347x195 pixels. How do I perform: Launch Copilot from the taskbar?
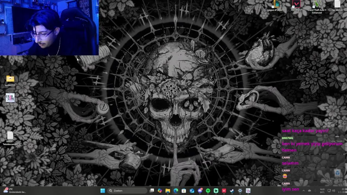(x=160, y=191)
